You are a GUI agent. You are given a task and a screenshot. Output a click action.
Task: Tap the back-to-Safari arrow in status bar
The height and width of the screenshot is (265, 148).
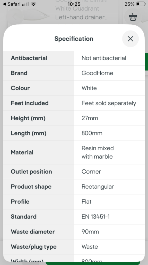click(5, 4)
